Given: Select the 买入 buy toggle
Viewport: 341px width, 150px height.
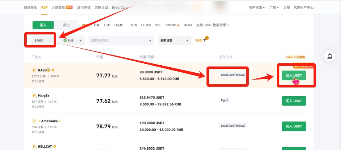Looking at the screenshot, I should point(43,25).
